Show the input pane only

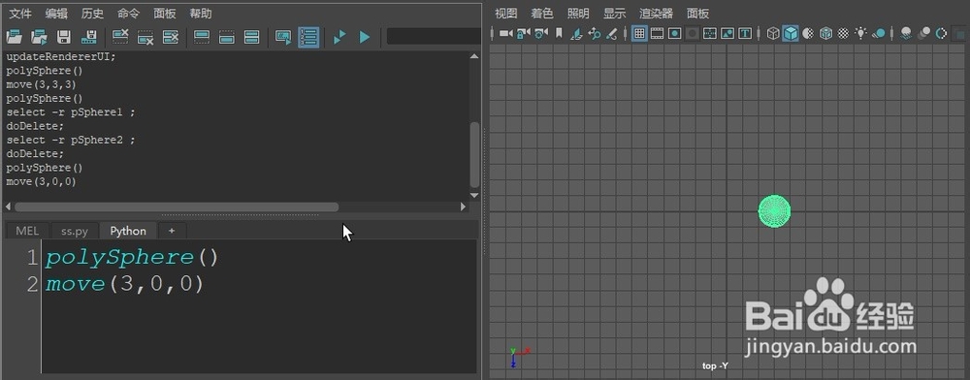(226, 37)
